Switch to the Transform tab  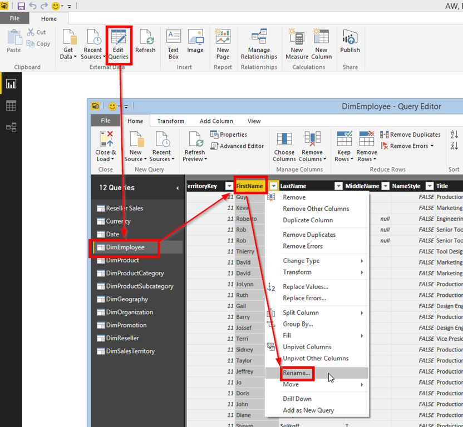tap(171, 121)
